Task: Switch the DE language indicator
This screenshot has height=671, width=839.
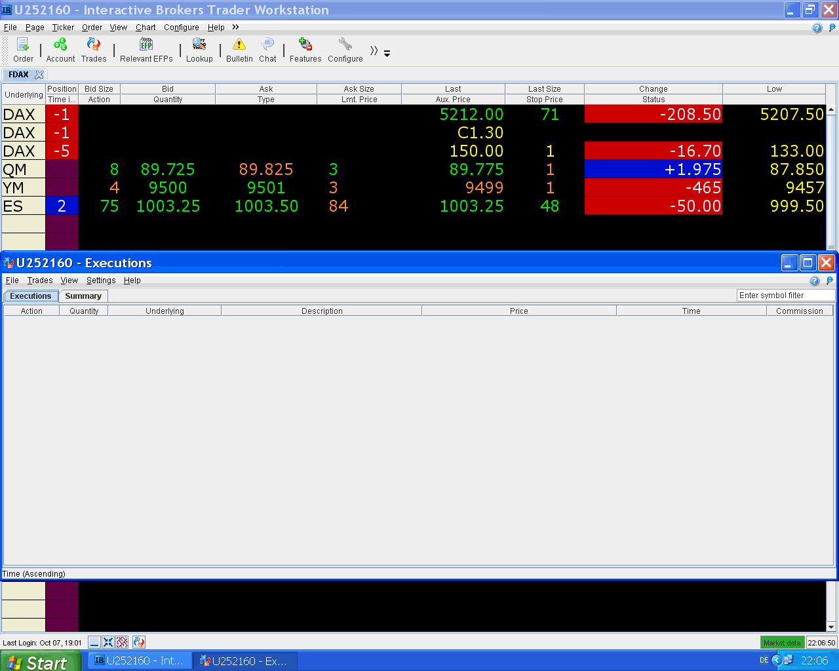Action: (x=764, y=661)
